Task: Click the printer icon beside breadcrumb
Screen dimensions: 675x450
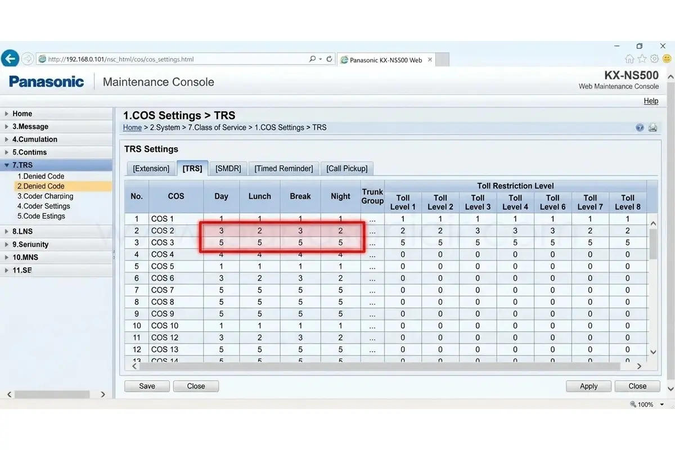Action: [x=652, y=128]
